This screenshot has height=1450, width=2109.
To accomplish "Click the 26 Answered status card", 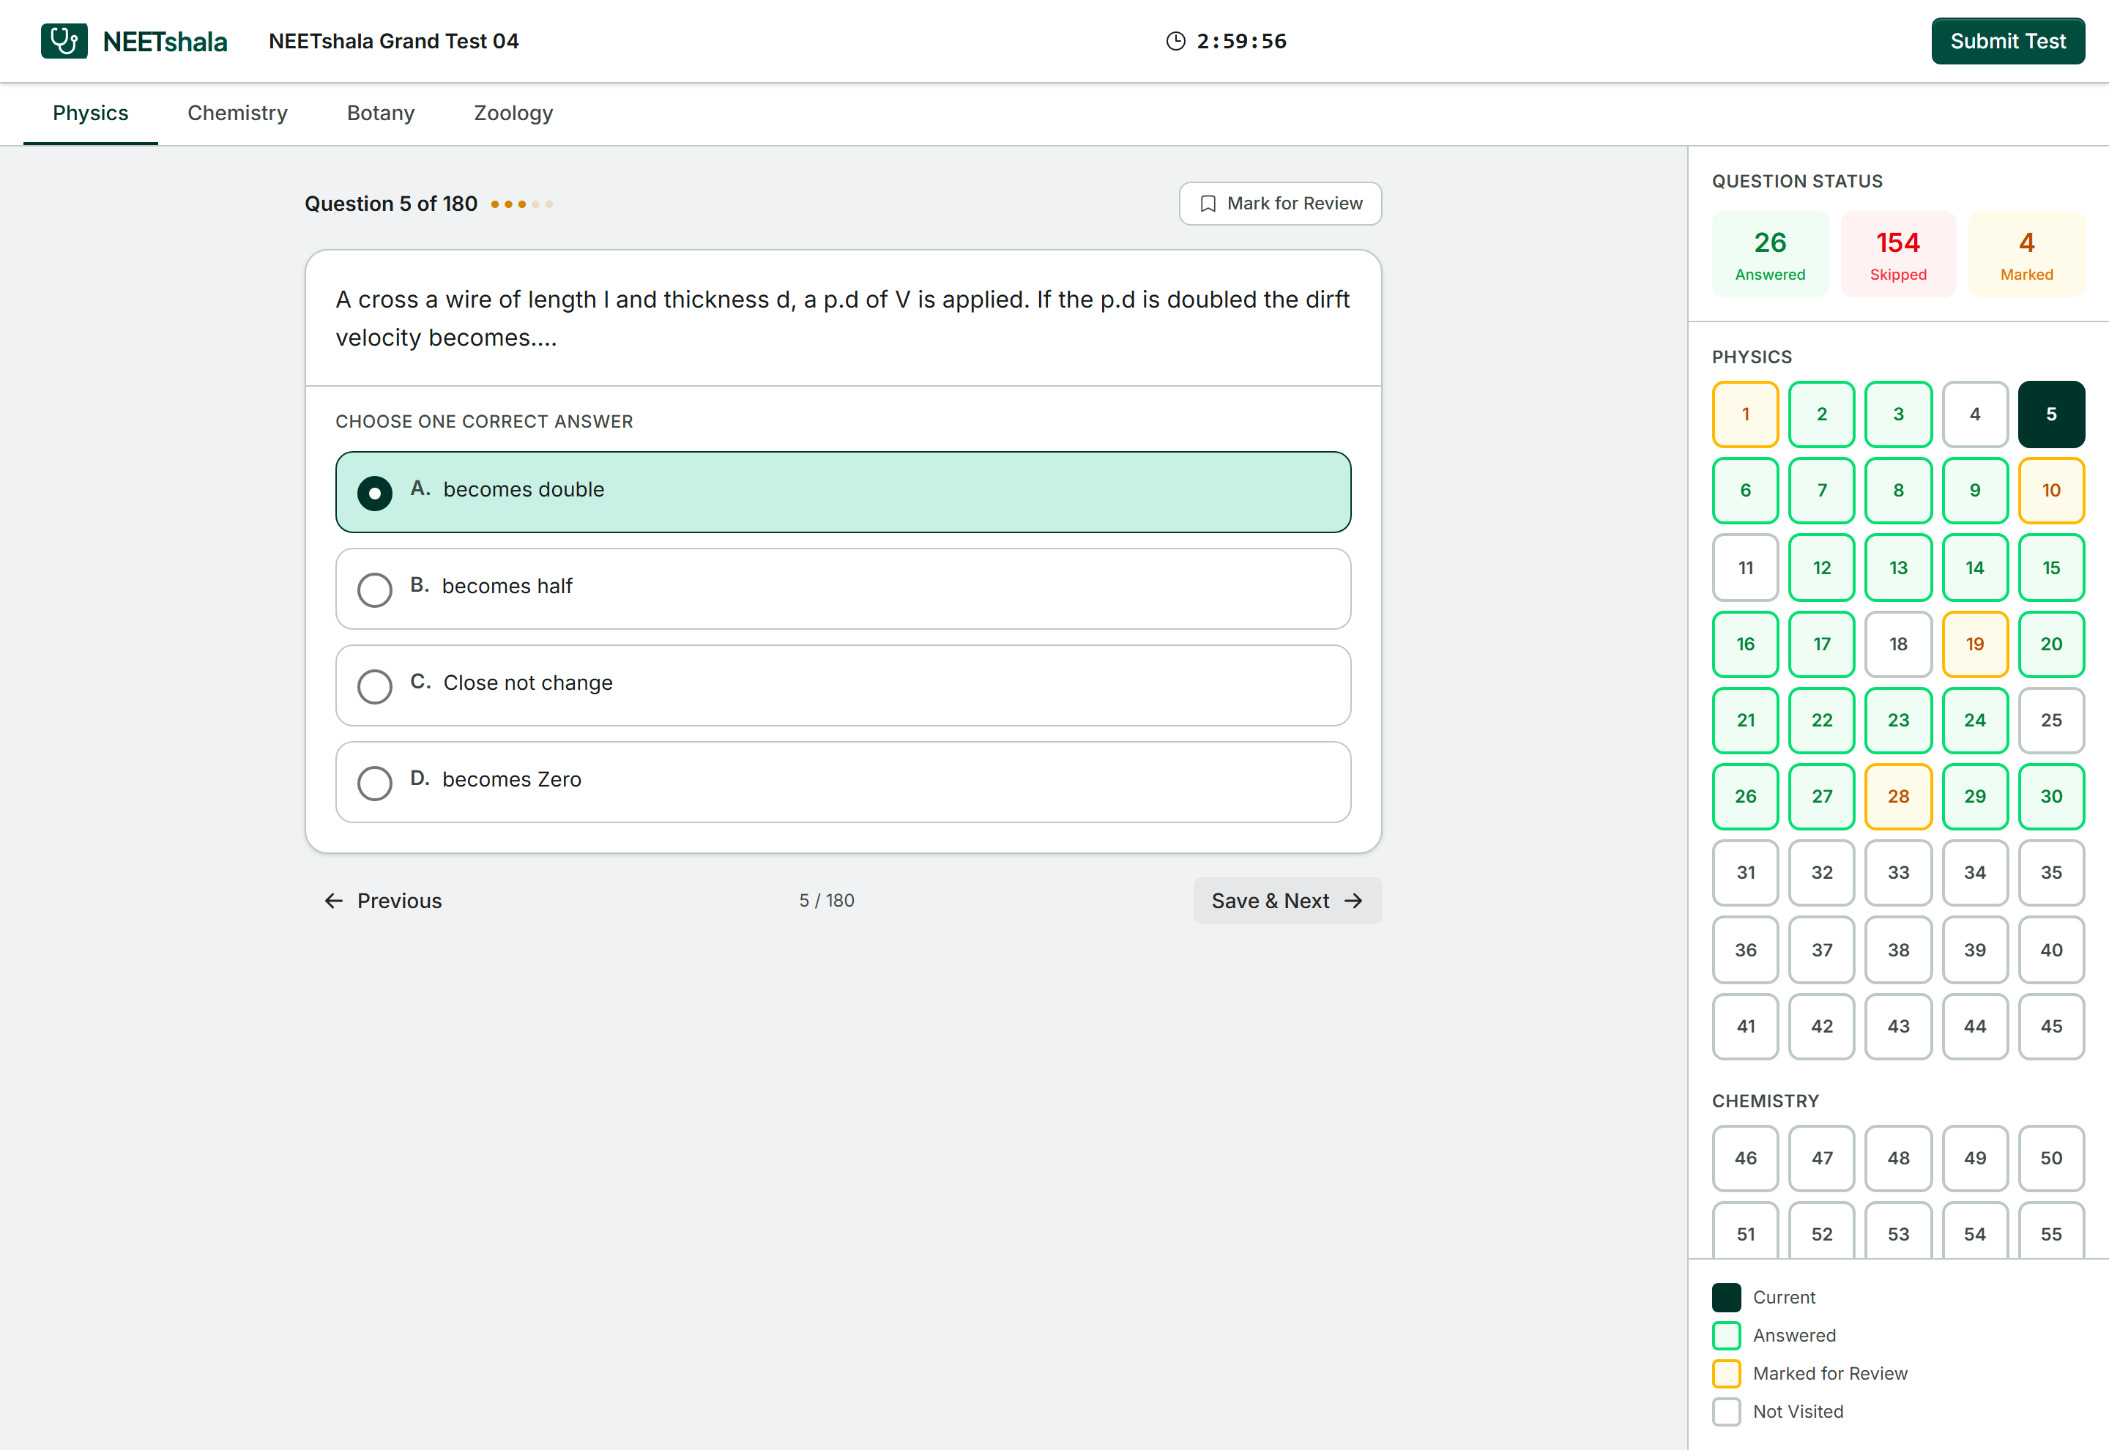I will click(x=1770, y=254).
